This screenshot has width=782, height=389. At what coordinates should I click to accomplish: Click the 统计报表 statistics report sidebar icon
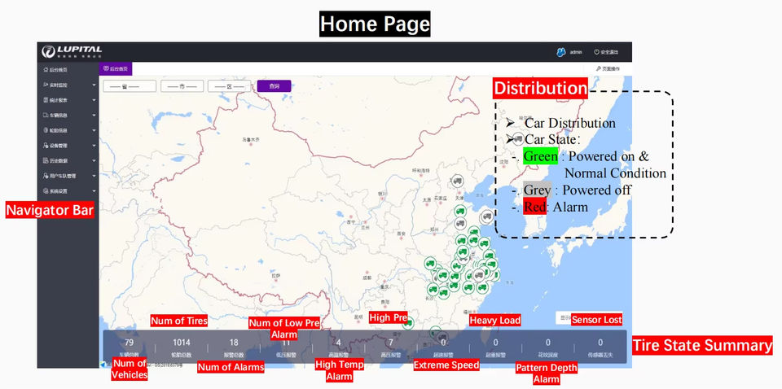(x=46, y=100)
